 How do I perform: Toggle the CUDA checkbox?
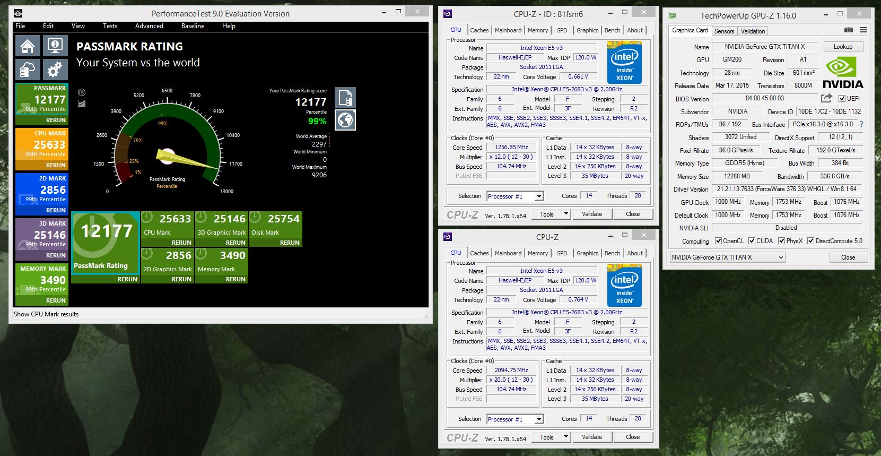tap(752, 241)
